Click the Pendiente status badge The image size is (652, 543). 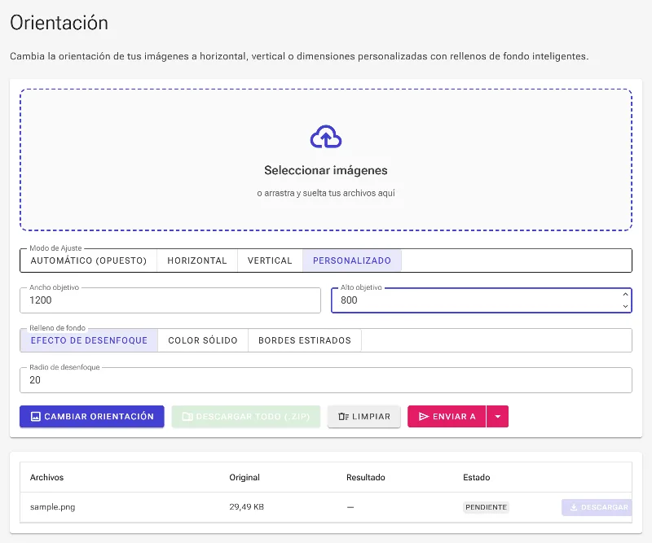[486, 507]
